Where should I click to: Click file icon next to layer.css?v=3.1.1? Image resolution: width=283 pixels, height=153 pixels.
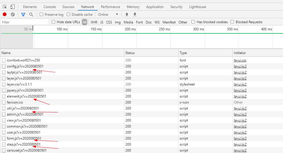[x=4, y=84]
